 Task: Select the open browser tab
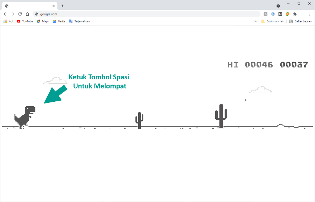click(30, 6)
